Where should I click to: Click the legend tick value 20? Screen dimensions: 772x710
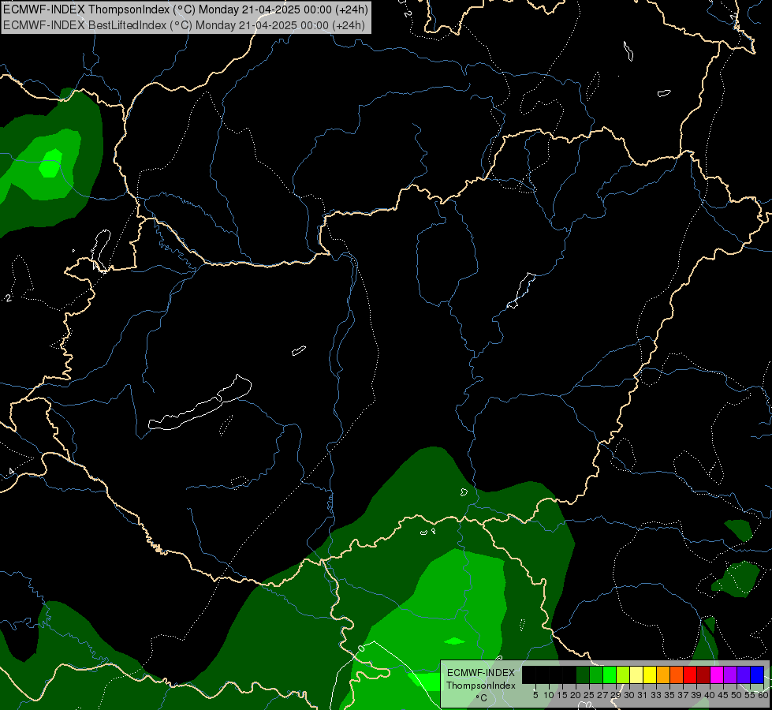click(x=576, y=695)
